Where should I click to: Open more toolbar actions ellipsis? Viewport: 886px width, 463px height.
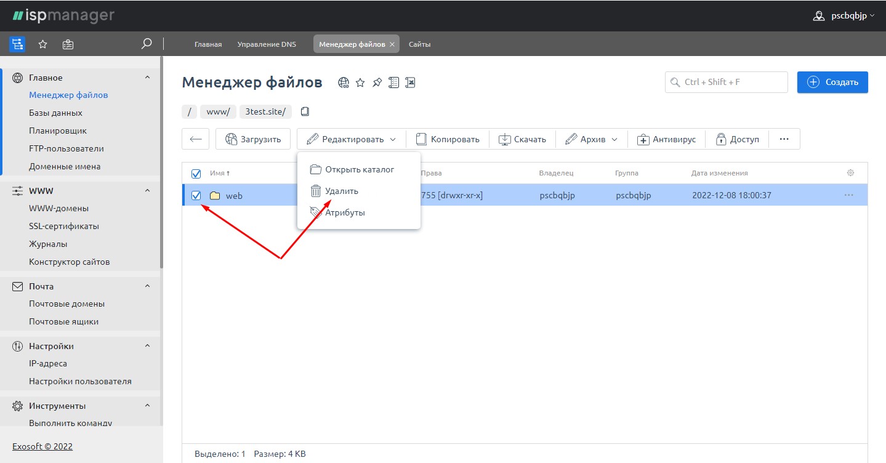pos(784,139)
